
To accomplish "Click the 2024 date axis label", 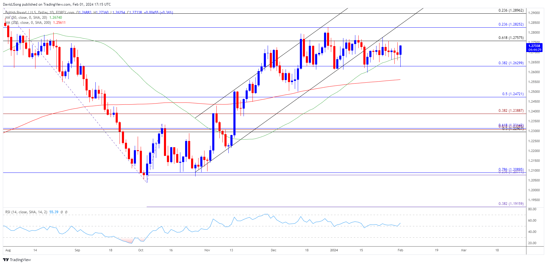I will click(334, 250).
